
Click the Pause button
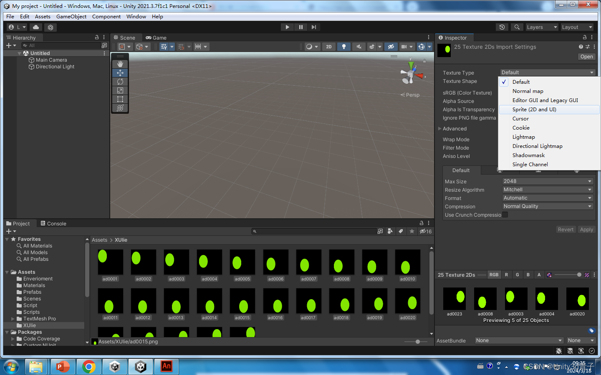tap(300, 27)
